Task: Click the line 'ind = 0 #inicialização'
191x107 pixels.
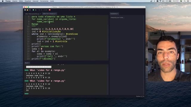Action: coord(46,32)
